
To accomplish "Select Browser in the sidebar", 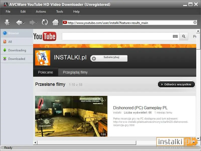I will tap(17, 33).
